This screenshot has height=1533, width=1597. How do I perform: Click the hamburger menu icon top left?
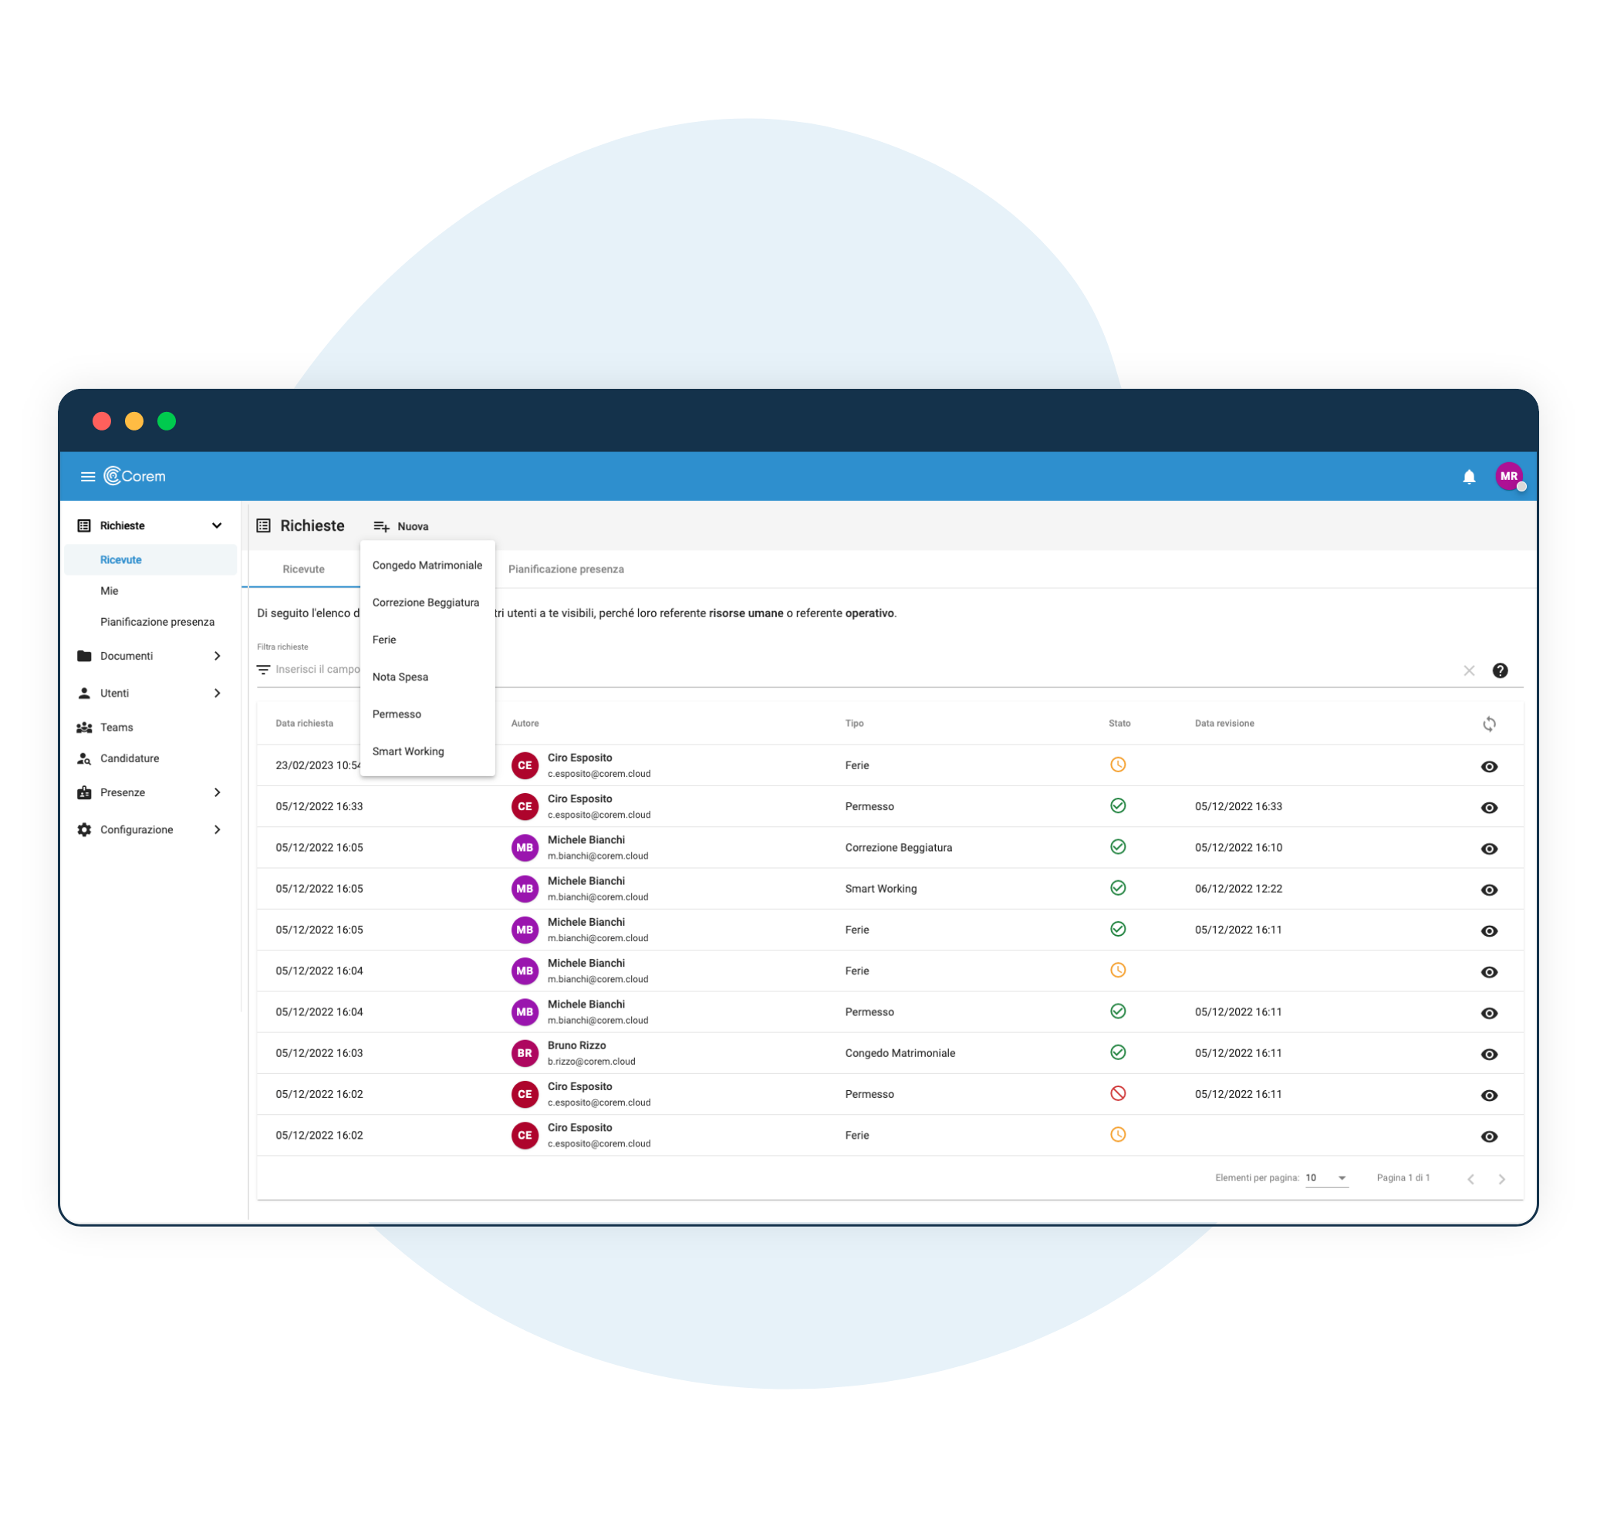[x=89, y=476]
